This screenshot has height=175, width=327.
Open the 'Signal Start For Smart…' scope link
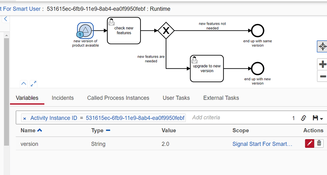pos(262,144)
